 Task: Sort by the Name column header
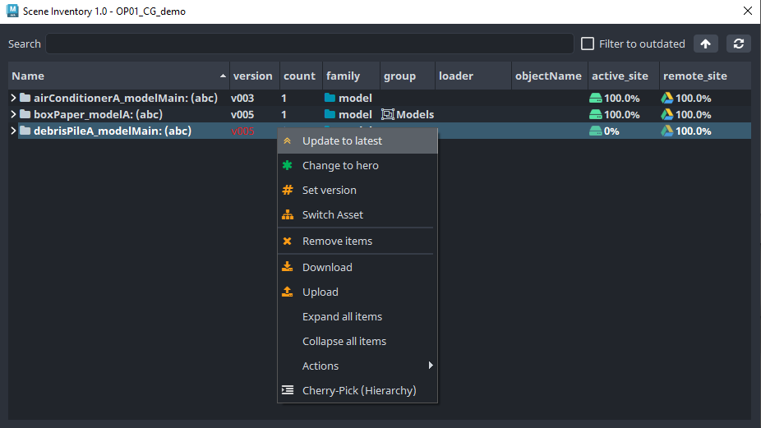click(x=118, y=76)
